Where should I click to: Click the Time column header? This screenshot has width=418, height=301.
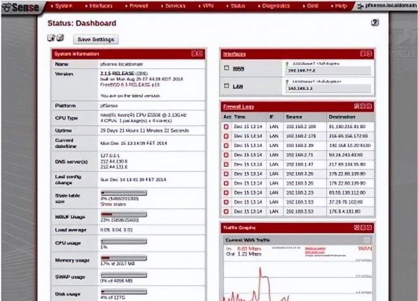(x=240, y=117)
